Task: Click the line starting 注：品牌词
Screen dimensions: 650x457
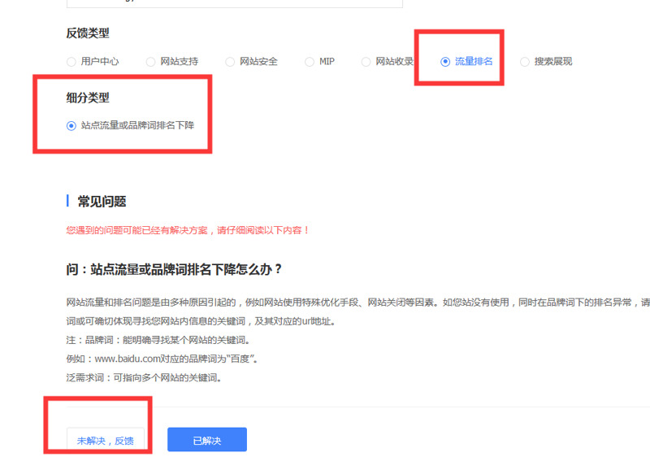Action: click(158, 340)
